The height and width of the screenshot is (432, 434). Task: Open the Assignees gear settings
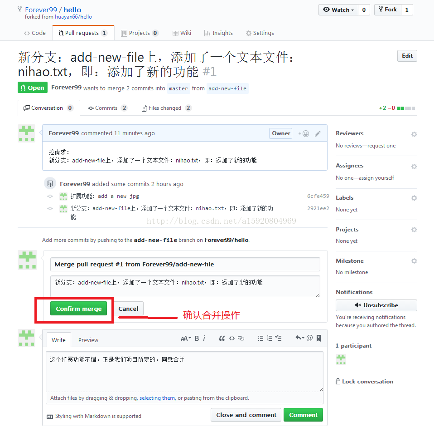click(414, 167)
